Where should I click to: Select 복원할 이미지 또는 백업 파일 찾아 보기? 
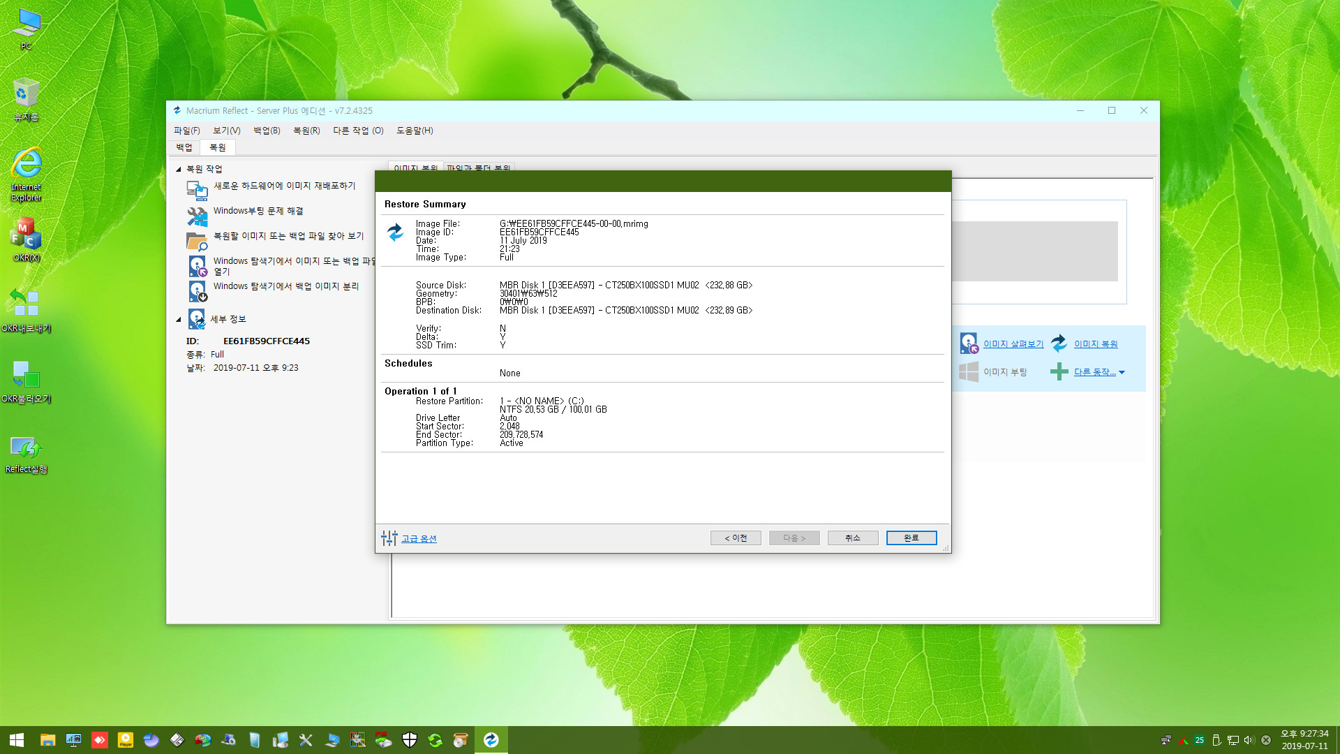(x=288, y=236)
